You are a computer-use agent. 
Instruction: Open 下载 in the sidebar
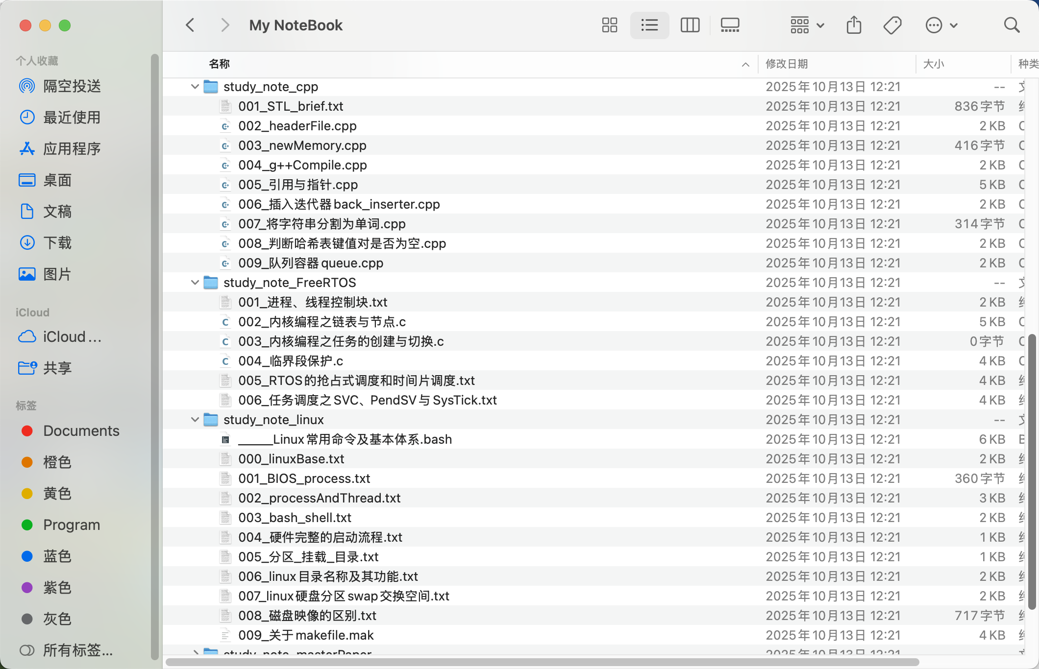tap(57, 243)
